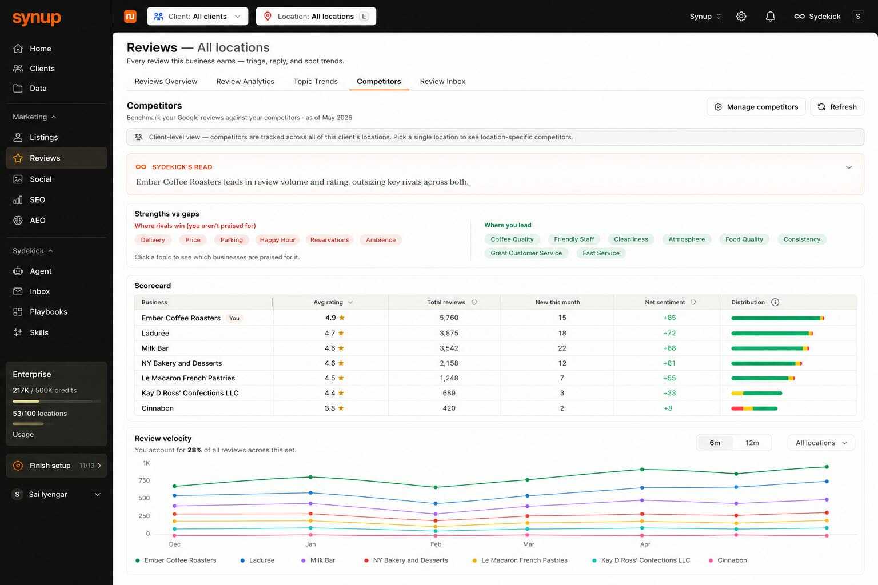Click the Delivery topic chip
This screenshot has width=878, height=585.
click(153, 240)
